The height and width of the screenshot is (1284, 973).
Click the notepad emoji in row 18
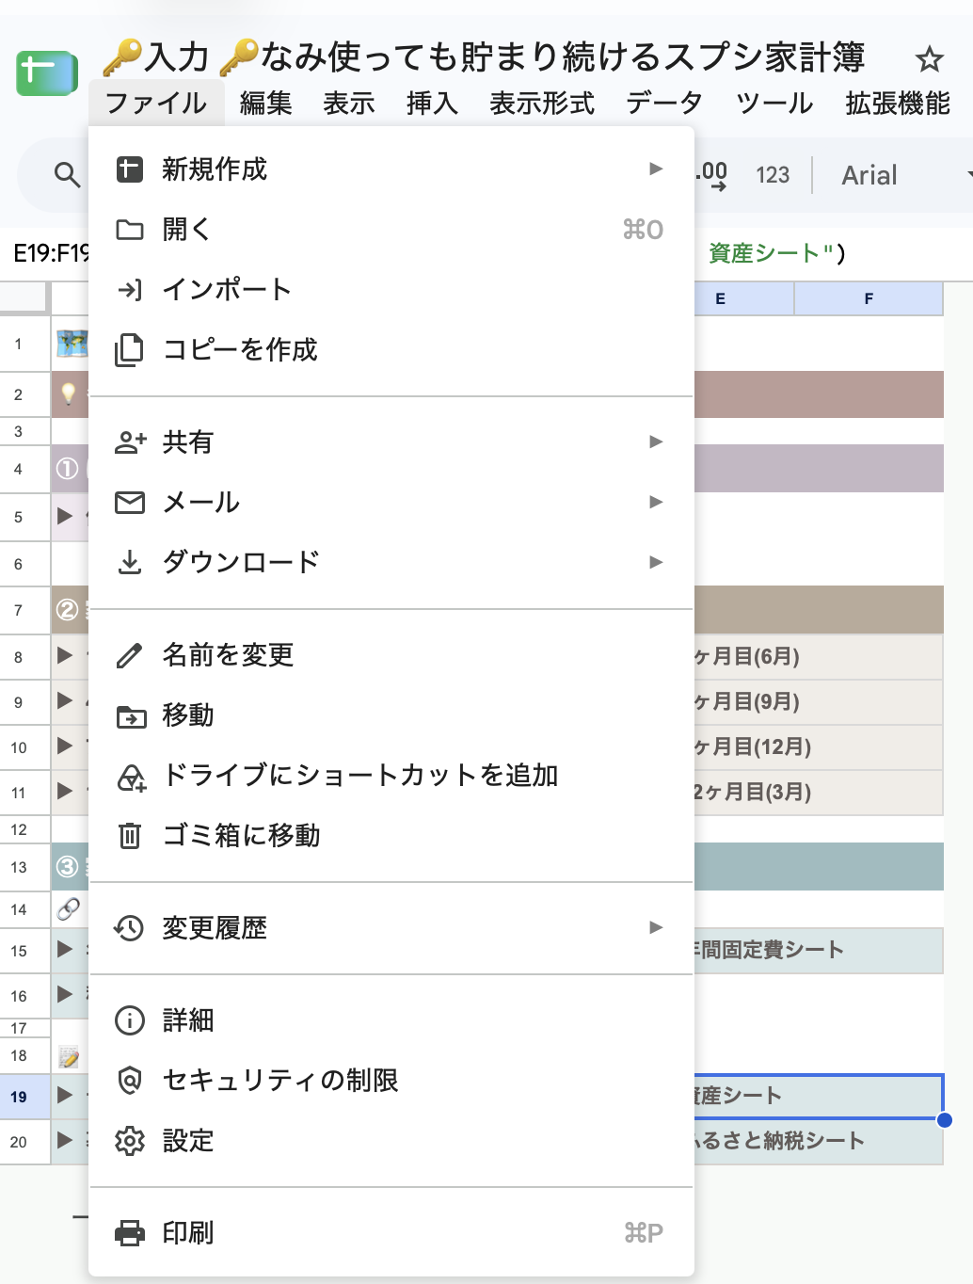(69, 1056)
